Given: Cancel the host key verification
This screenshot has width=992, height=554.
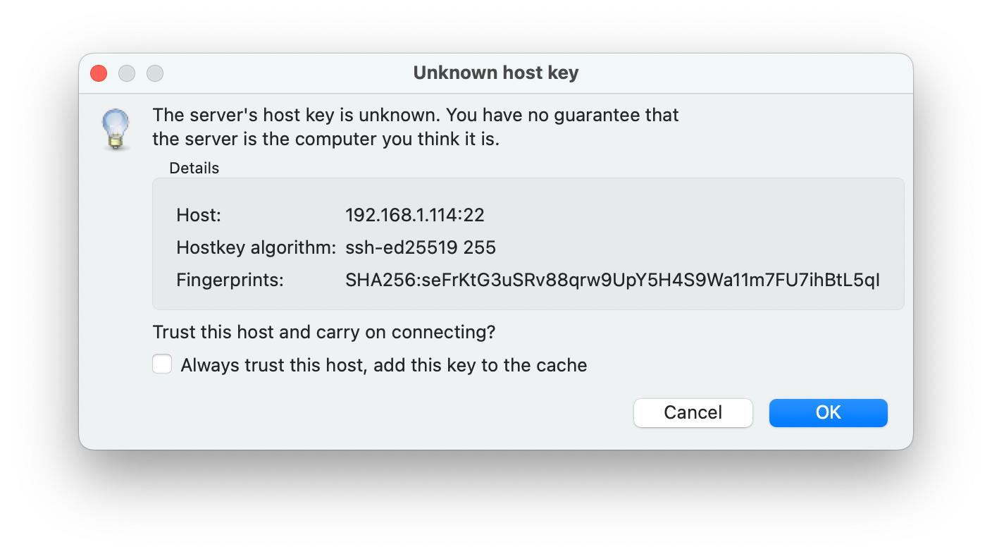Looking at the screenshot, I should point(693,412).
